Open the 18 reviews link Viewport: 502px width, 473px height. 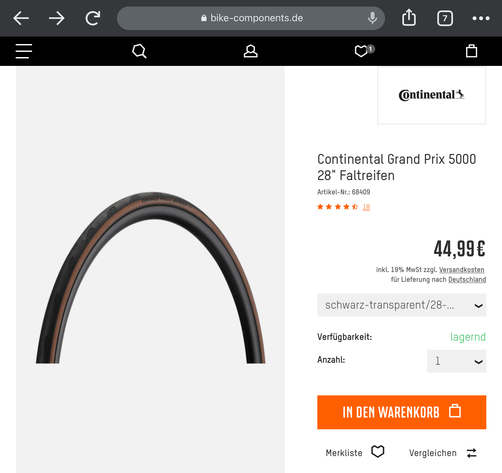[x=366, y=207]
